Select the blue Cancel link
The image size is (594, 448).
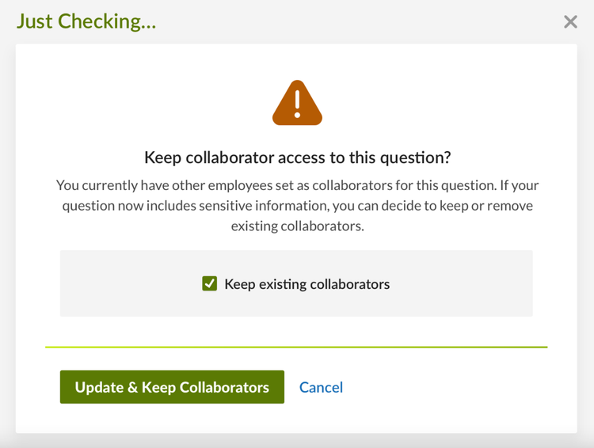pyautogui.click(x=321, y=387)
